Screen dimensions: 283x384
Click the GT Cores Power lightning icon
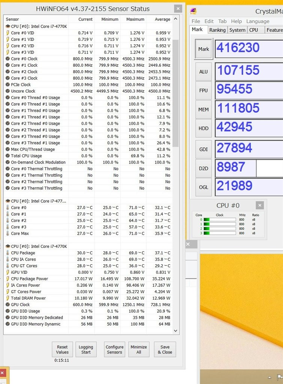[8, 292]
